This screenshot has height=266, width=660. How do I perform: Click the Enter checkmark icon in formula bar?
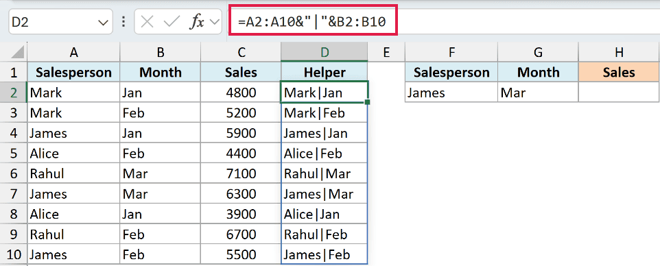[172, 23]
